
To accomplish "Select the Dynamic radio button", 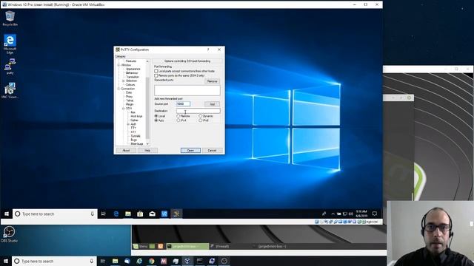I will click(201, 116).
